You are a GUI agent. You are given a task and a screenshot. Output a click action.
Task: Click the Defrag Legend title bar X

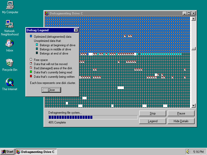(76, 30)
